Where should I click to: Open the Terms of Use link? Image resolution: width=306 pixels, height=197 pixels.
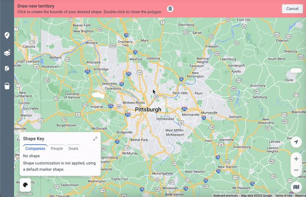click(284, 195)
